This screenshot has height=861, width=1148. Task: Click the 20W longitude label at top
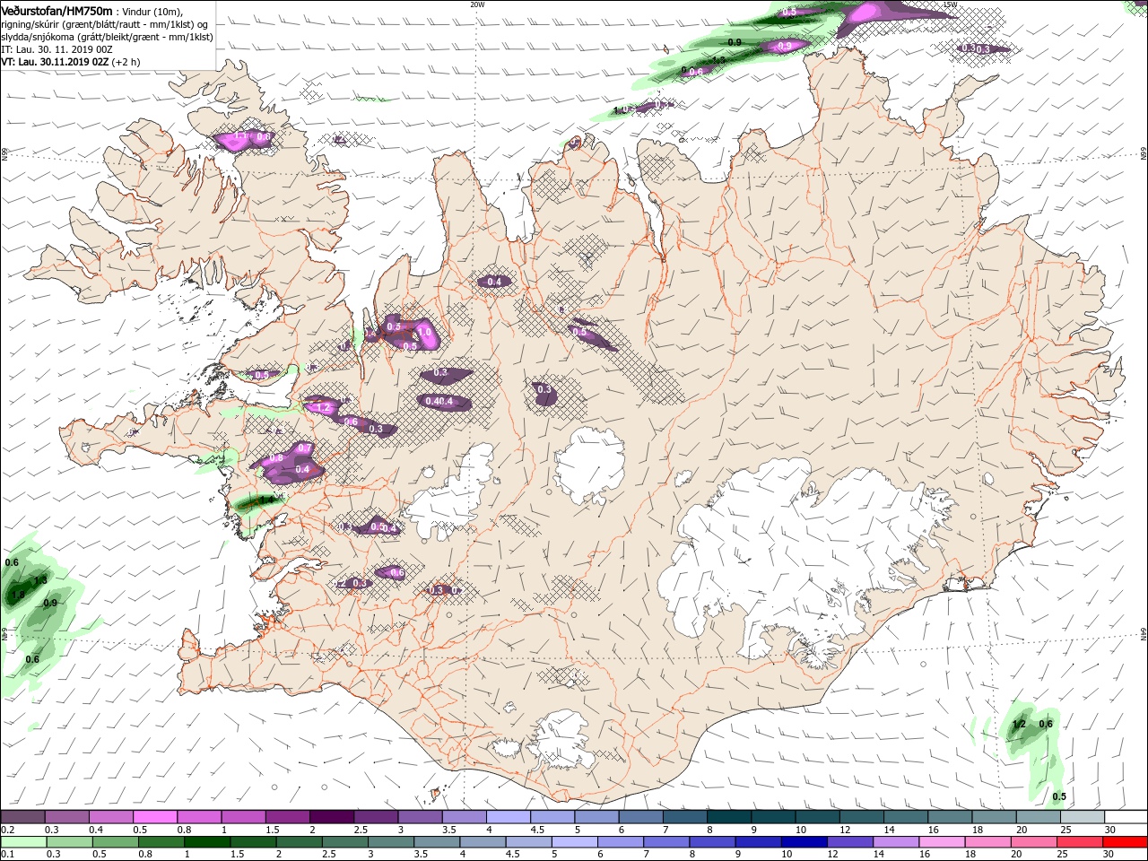(x=477, y=4)
